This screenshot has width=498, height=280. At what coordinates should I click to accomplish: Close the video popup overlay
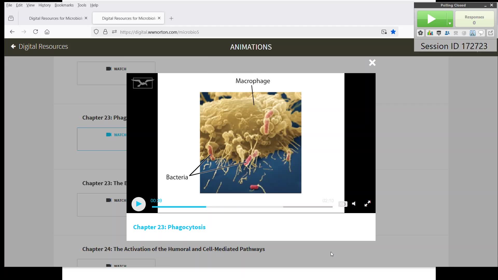[x=372, y=63]
